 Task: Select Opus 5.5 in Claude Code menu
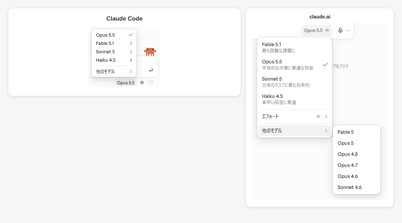(x=114, y=35)
